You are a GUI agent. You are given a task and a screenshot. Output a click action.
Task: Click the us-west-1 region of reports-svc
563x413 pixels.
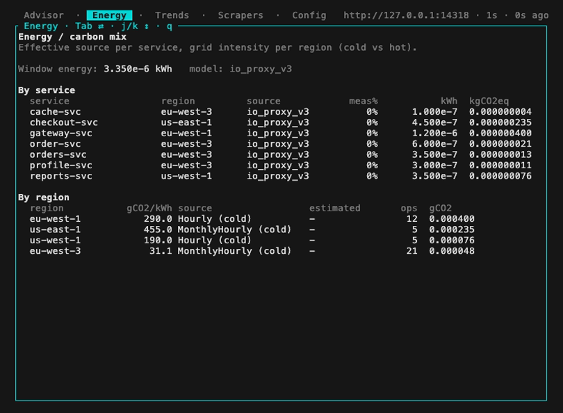click(x=186, y=177)
